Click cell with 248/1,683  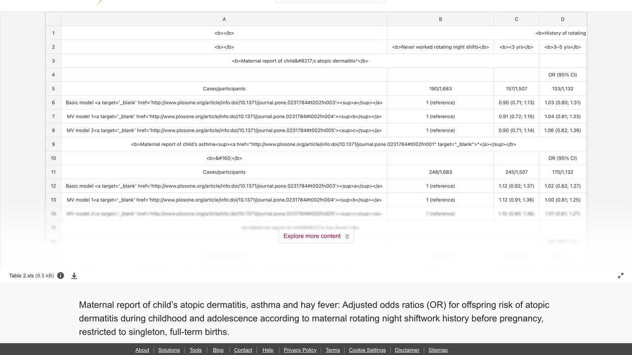coord(440,172)
